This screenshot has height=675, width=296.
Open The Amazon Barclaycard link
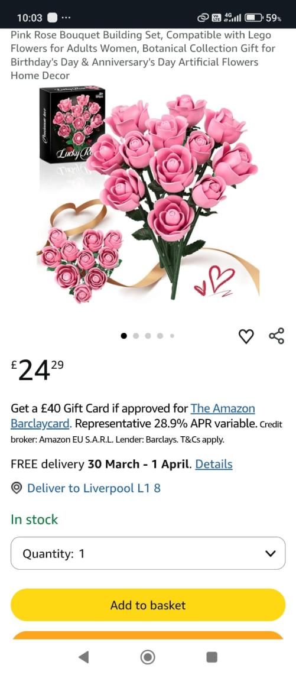[x=133, y=416]
